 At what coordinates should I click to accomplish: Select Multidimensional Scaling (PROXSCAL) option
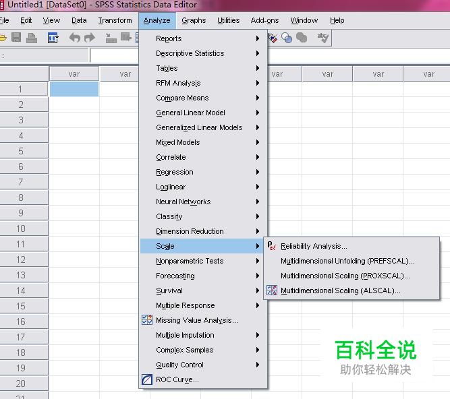pyautogui.click(x=351, y=276)
